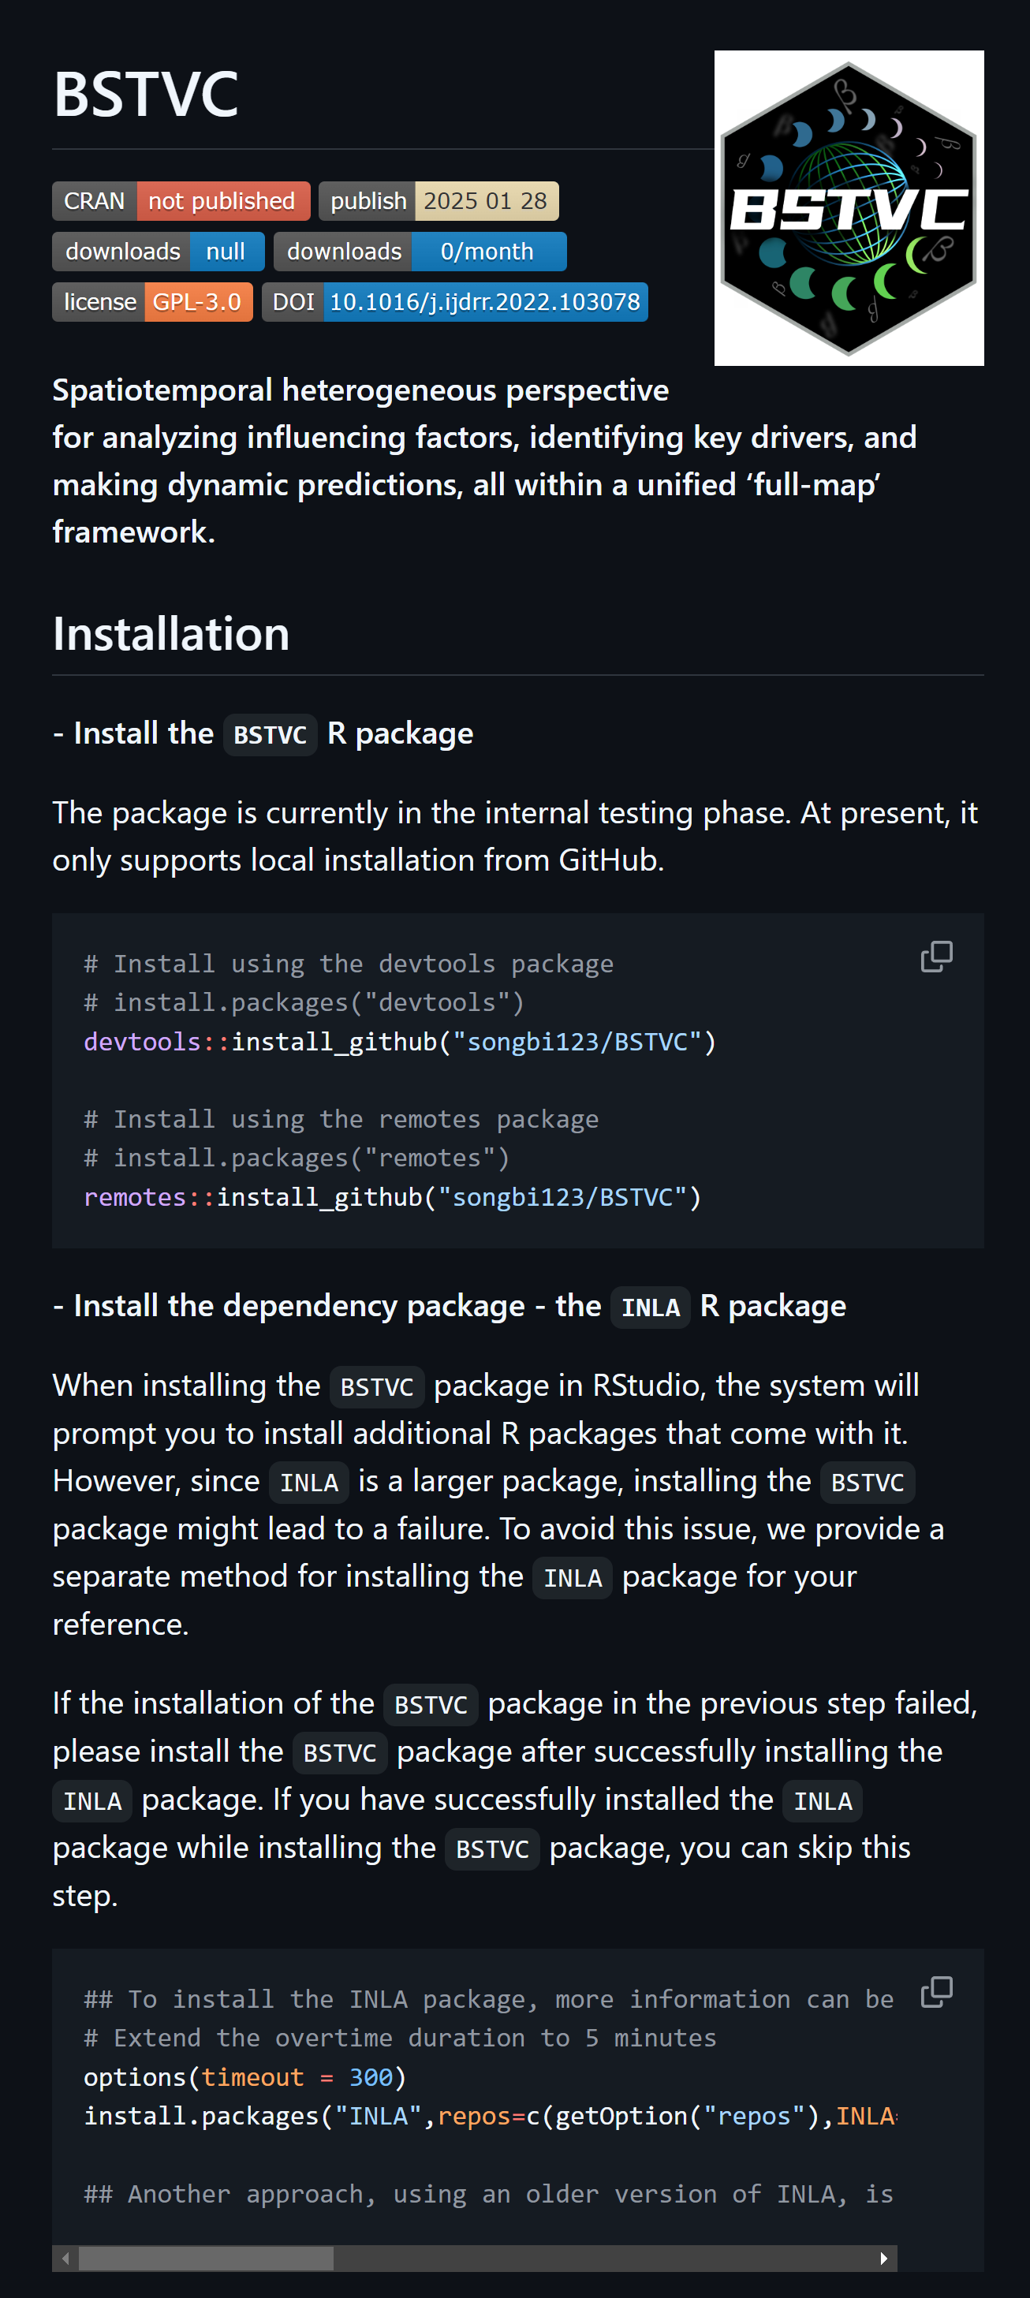
Task: Click the remotes::install_github code line
Action: point(393,1197)
